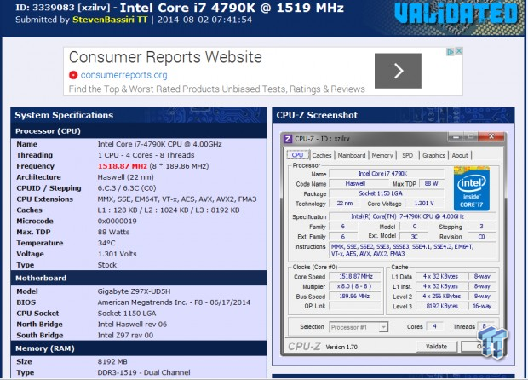Screen dimensions: 528x380
Task: Click the BIOS American Megatrends value
Action: coord(174,302)
